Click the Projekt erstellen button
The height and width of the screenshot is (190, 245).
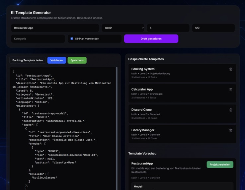220,164
